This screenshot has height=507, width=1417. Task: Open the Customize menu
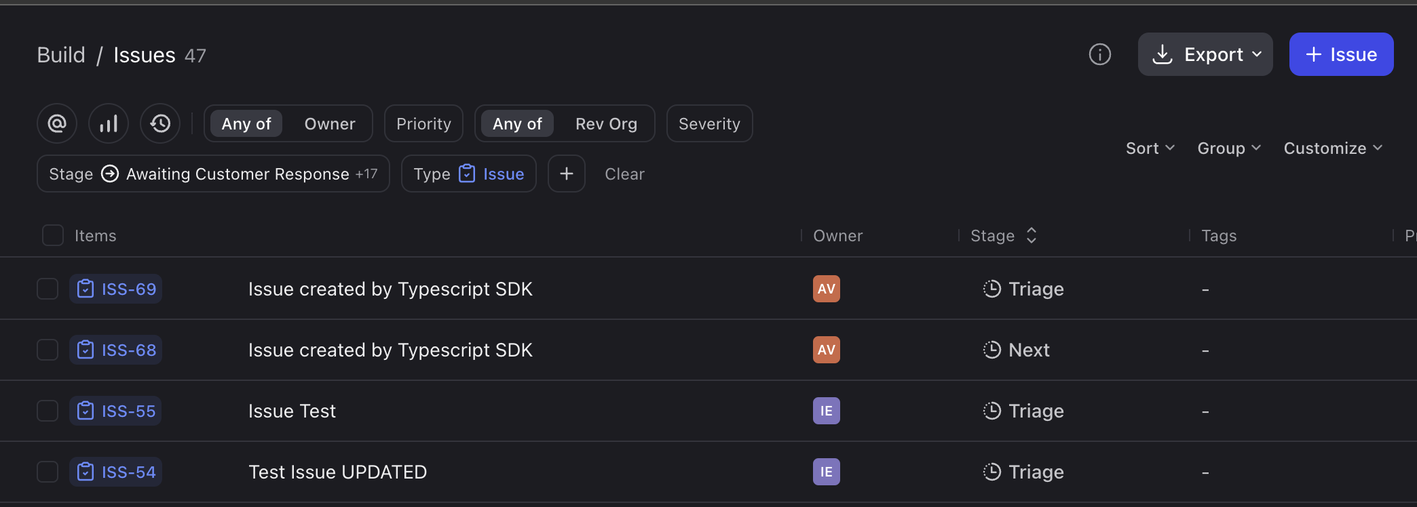pos(1332,148)
